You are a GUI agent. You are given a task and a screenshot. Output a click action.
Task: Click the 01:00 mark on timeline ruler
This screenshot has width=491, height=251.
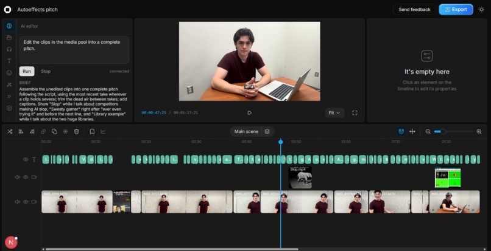(x=346, y=142)
